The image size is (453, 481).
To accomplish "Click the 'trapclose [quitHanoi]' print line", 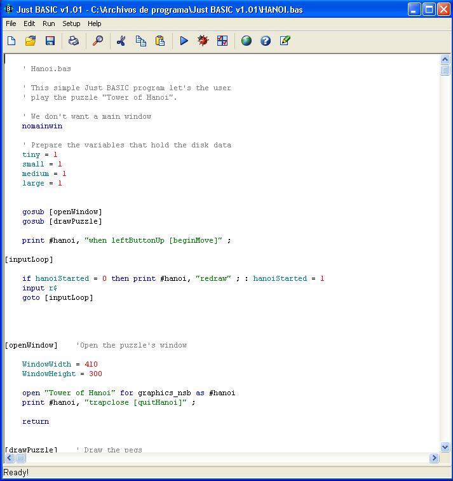I will 109,402.
